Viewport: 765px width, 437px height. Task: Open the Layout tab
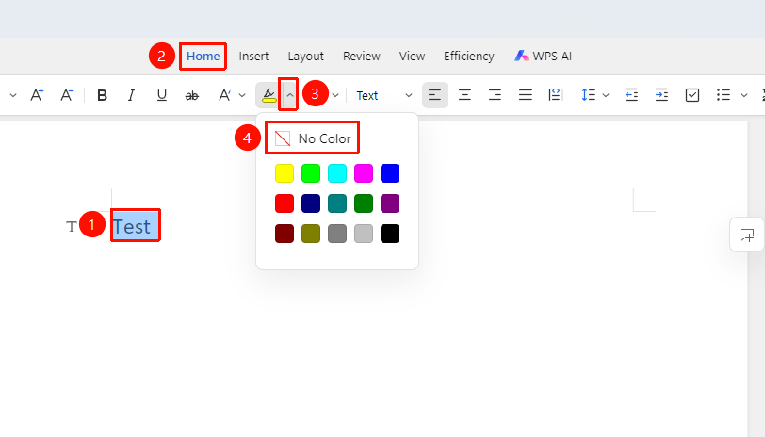tap(306, 57)
